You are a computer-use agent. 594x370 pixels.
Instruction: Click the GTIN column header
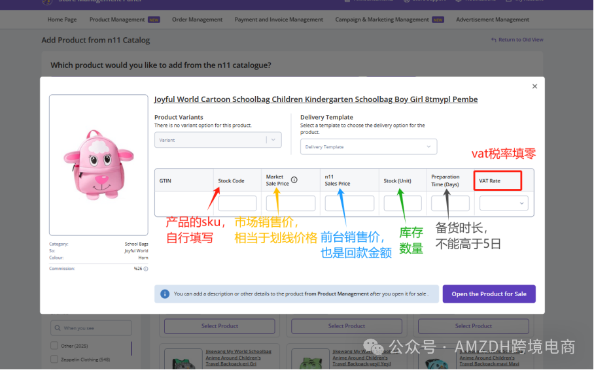(x=165, y=180)
